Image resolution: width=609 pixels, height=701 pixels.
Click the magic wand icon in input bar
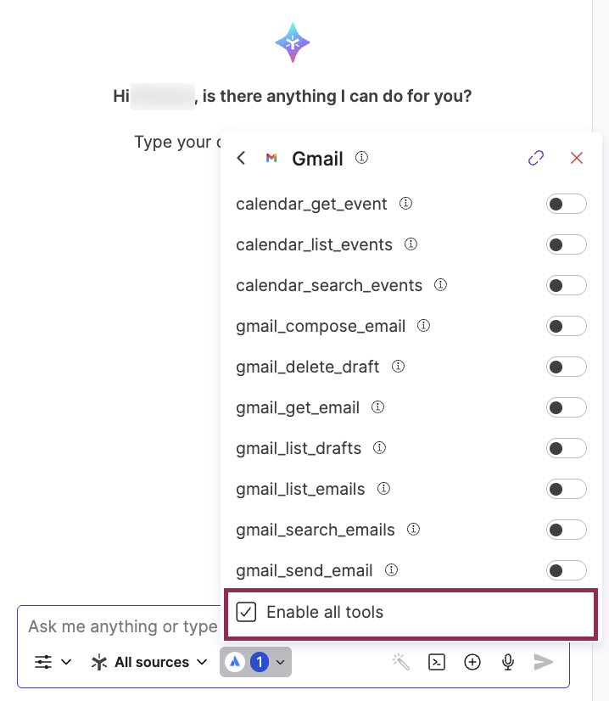401,661
